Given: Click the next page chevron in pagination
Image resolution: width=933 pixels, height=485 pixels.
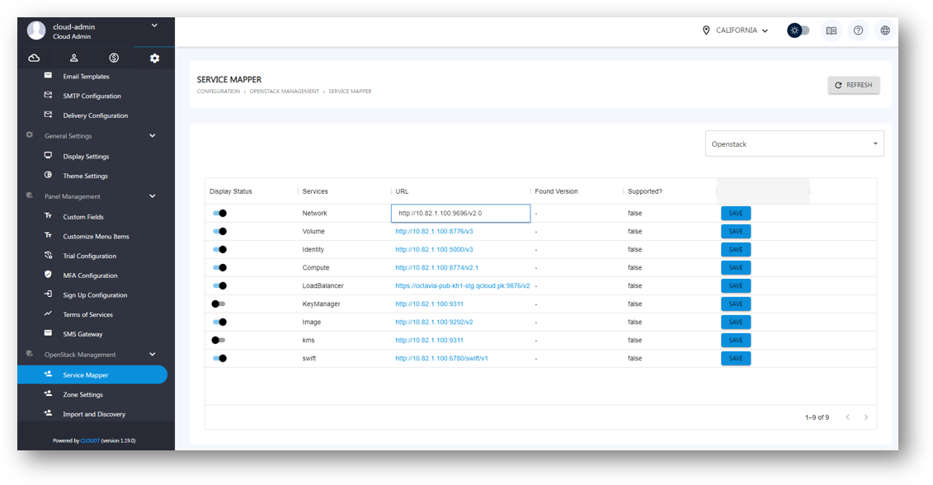Looking at the screenshot, I should [866, 417].
